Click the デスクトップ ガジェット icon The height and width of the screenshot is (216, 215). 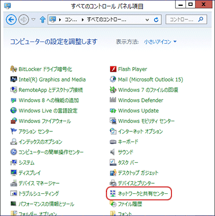click(x=113, y=173)
